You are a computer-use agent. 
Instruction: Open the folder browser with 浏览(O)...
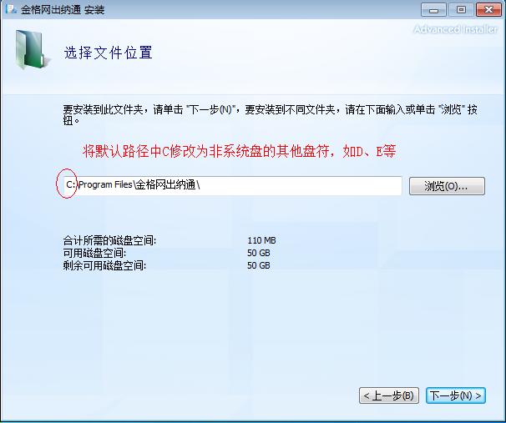pyautogui.click(x=447, y=186)
